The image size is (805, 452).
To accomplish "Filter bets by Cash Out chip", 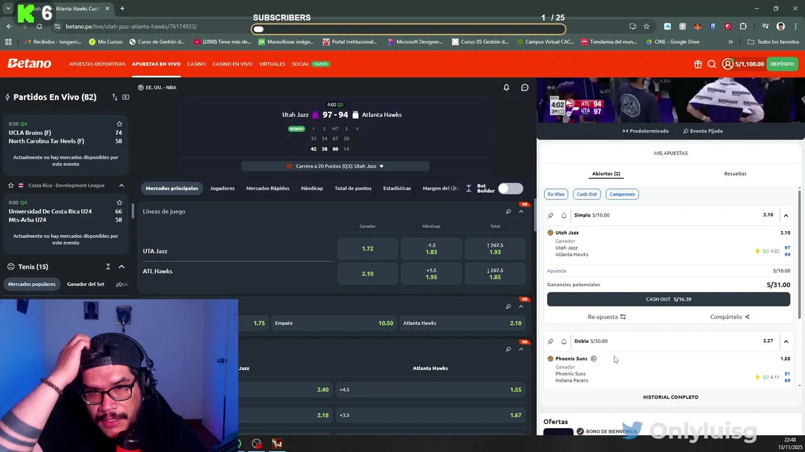I will point(587,194).
